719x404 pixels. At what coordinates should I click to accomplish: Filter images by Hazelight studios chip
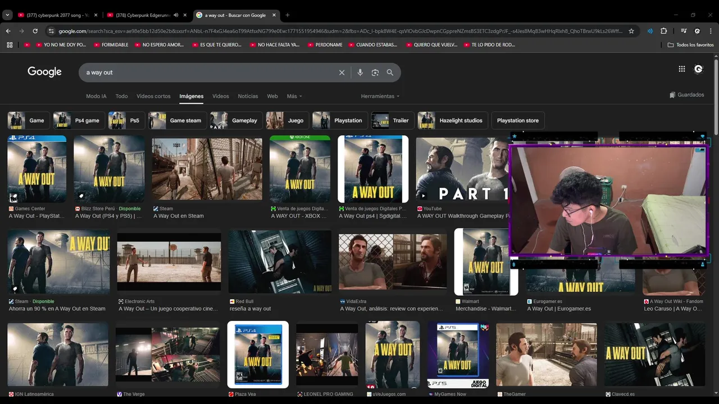pos(453,121)
